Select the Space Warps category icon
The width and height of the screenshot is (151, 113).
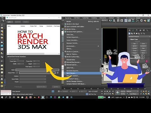click(142, 34)
